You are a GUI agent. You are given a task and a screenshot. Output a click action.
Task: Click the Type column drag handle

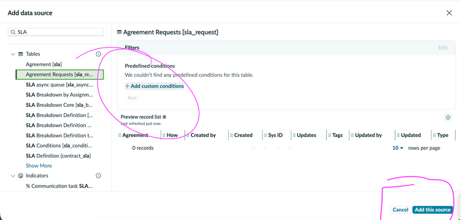pyautogui.click(x=434, y=135)
